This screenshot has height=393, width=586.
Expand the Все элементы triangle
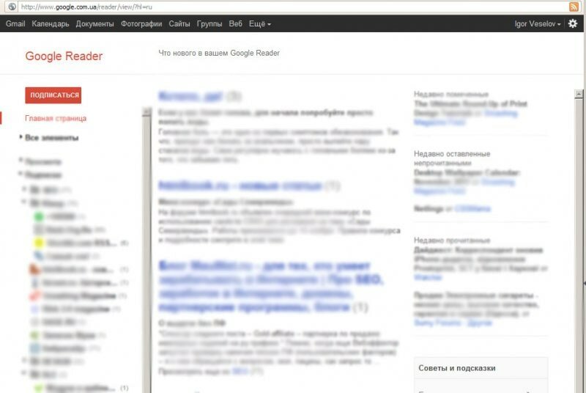coord(21,137)
